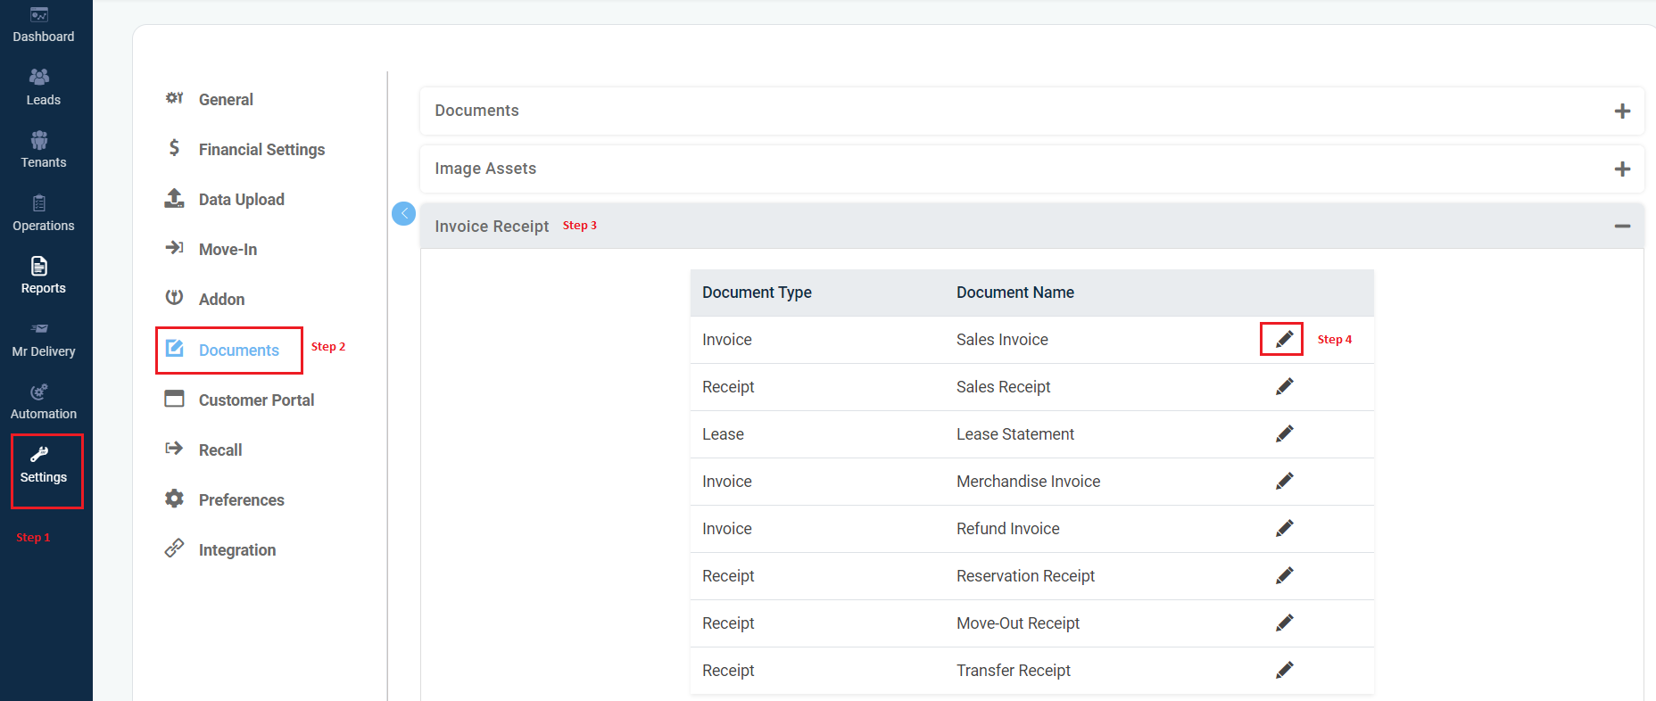Open the Reports document icon
1656x701 pixels.
click(x=39, y=266)
